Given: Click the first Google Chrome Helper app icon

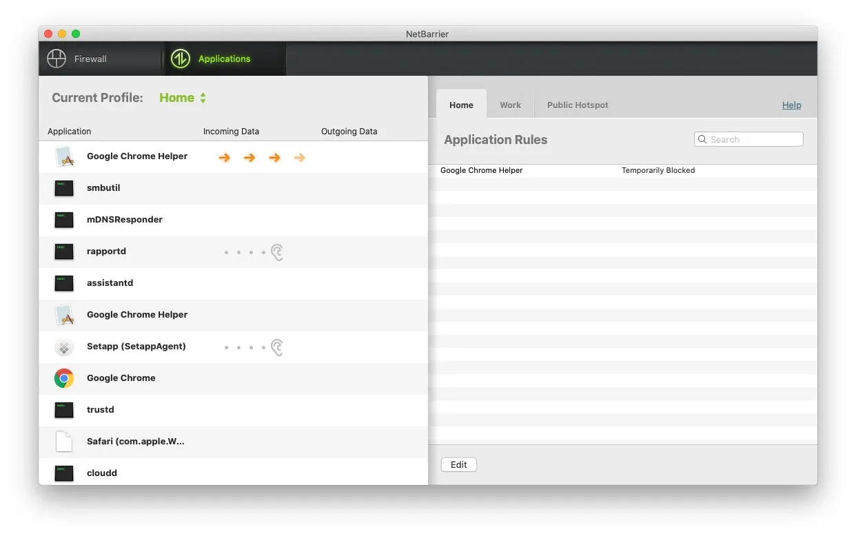Looking at the screenshot, I should (x=64, y=157).
